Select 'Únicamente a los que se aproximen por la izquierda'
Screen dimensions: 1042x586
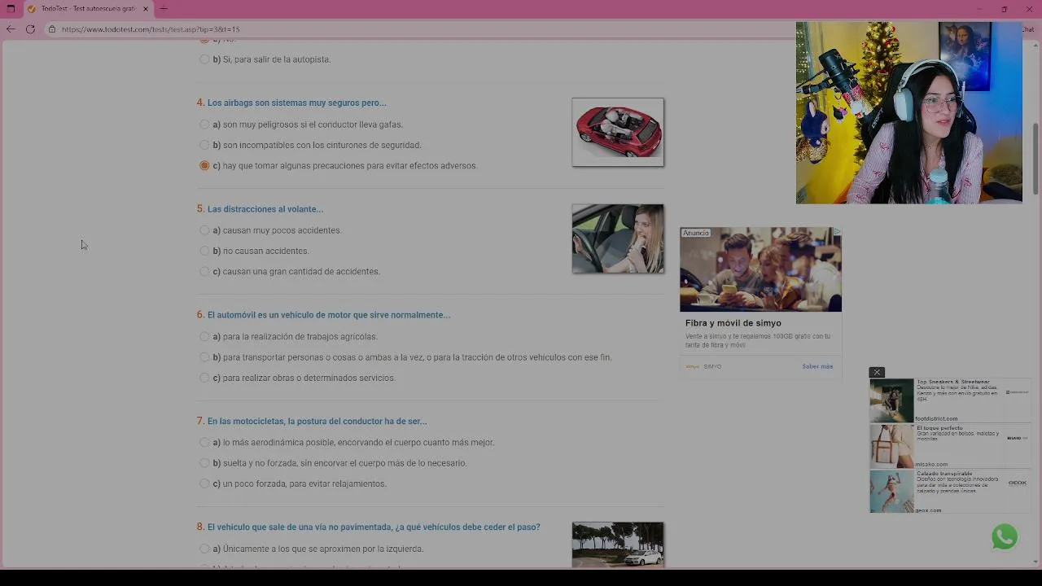[x=204, y=549]
